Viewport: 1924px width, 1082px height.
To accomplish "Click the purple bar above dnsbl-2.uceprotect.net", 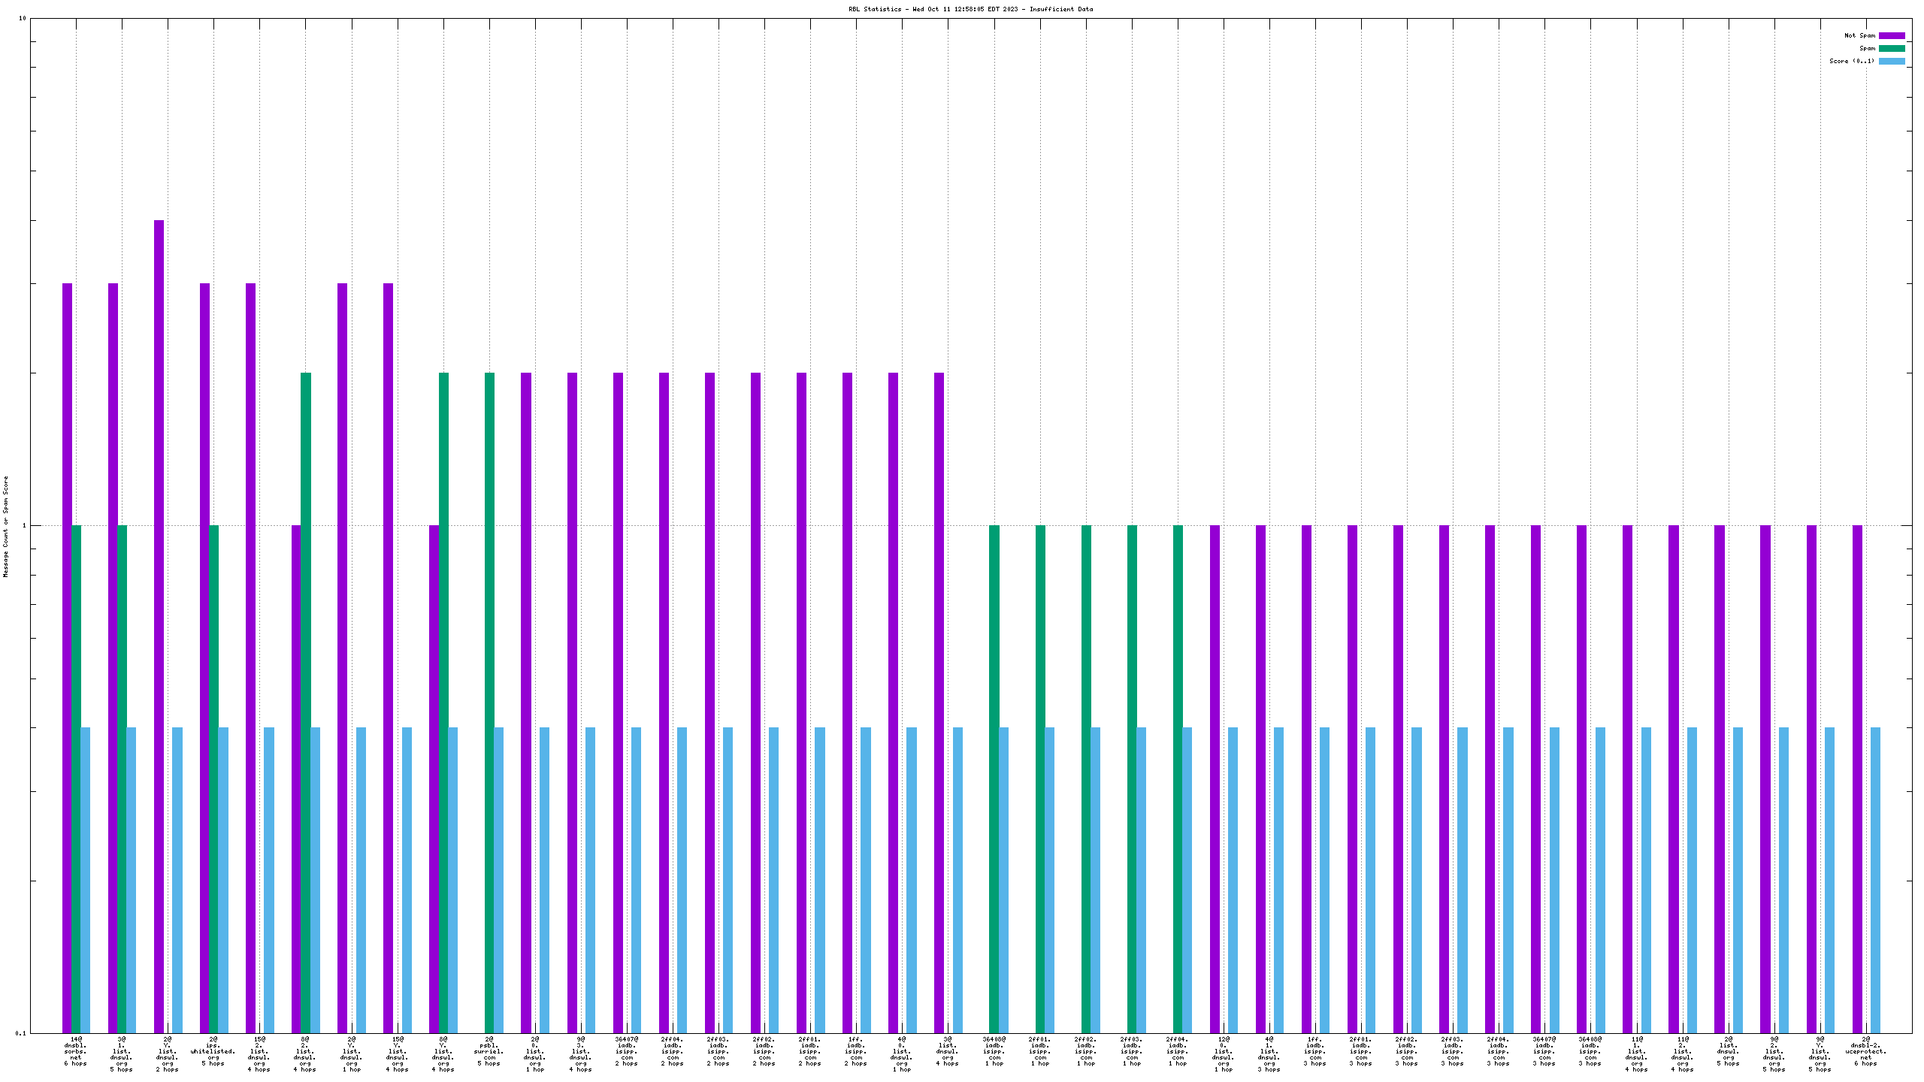I will coord(1857,778).
